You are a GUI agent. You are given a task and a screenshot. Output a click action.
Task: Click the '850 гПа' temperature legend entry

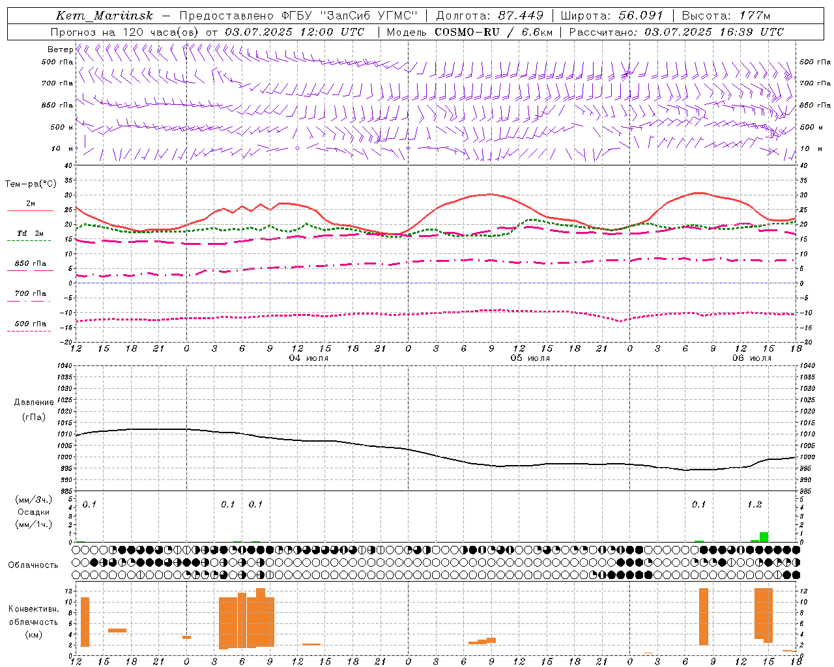(30, 264)
